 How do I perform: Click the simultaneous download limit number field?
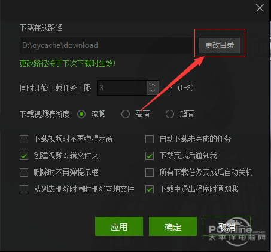tap(122, 88)
